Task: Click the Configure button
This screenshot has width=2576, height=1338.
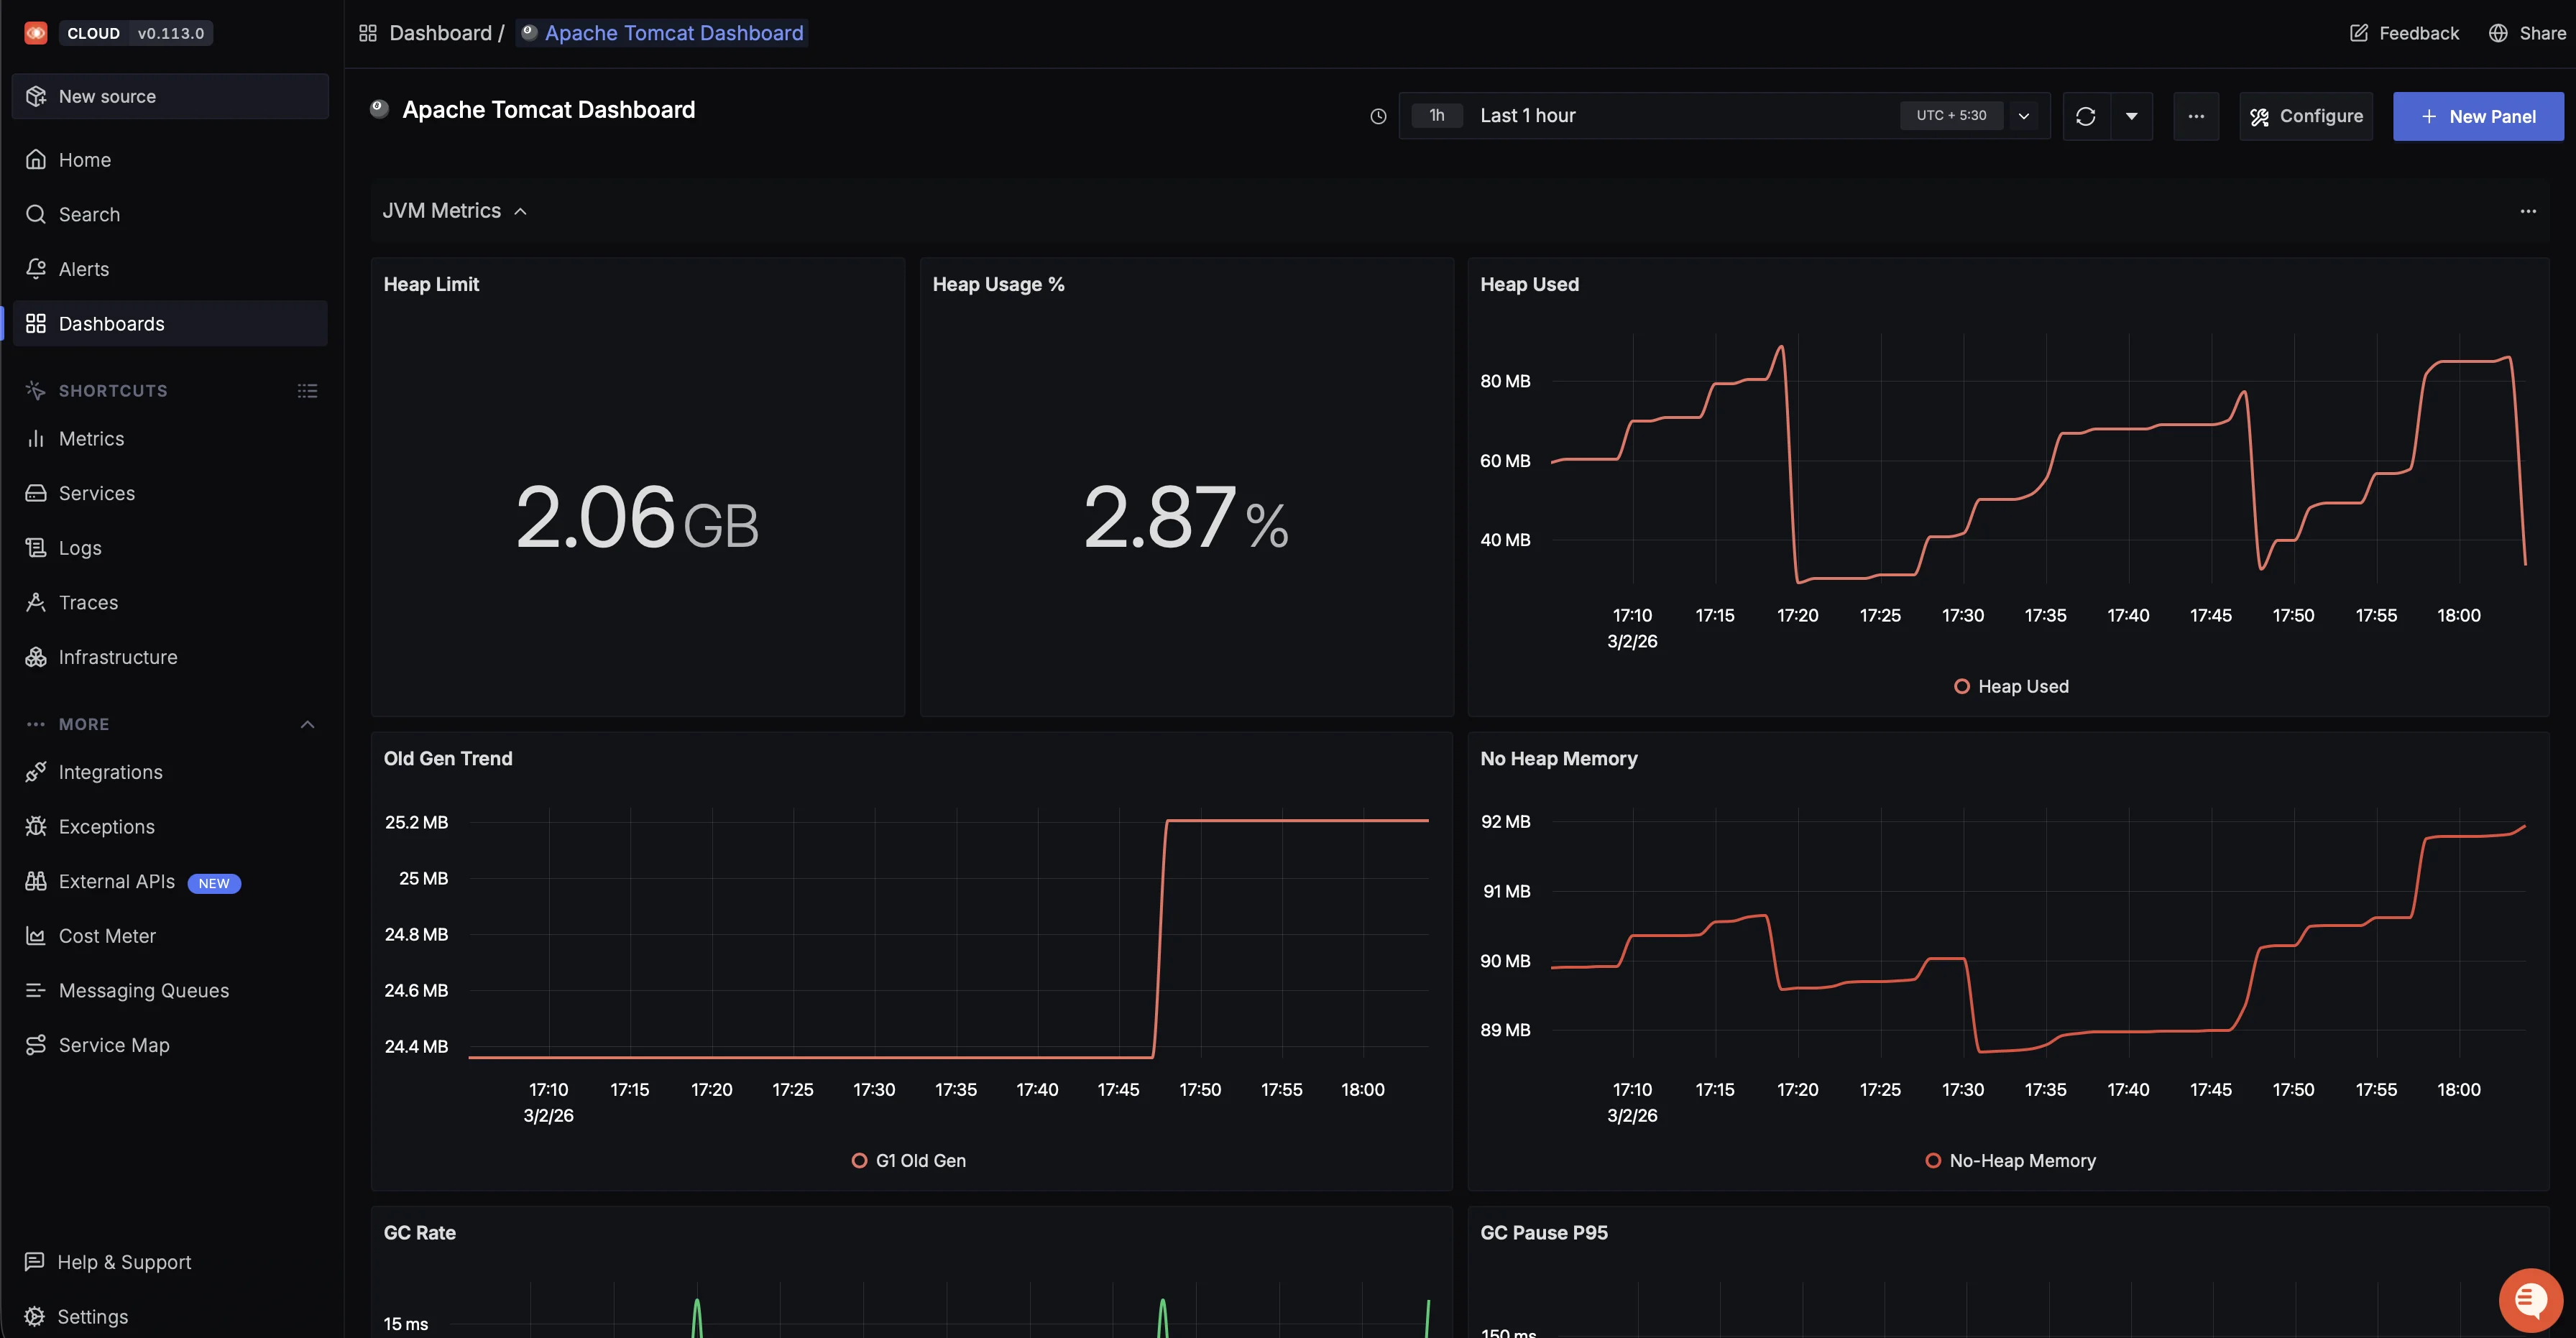Action: [2305, 116]
